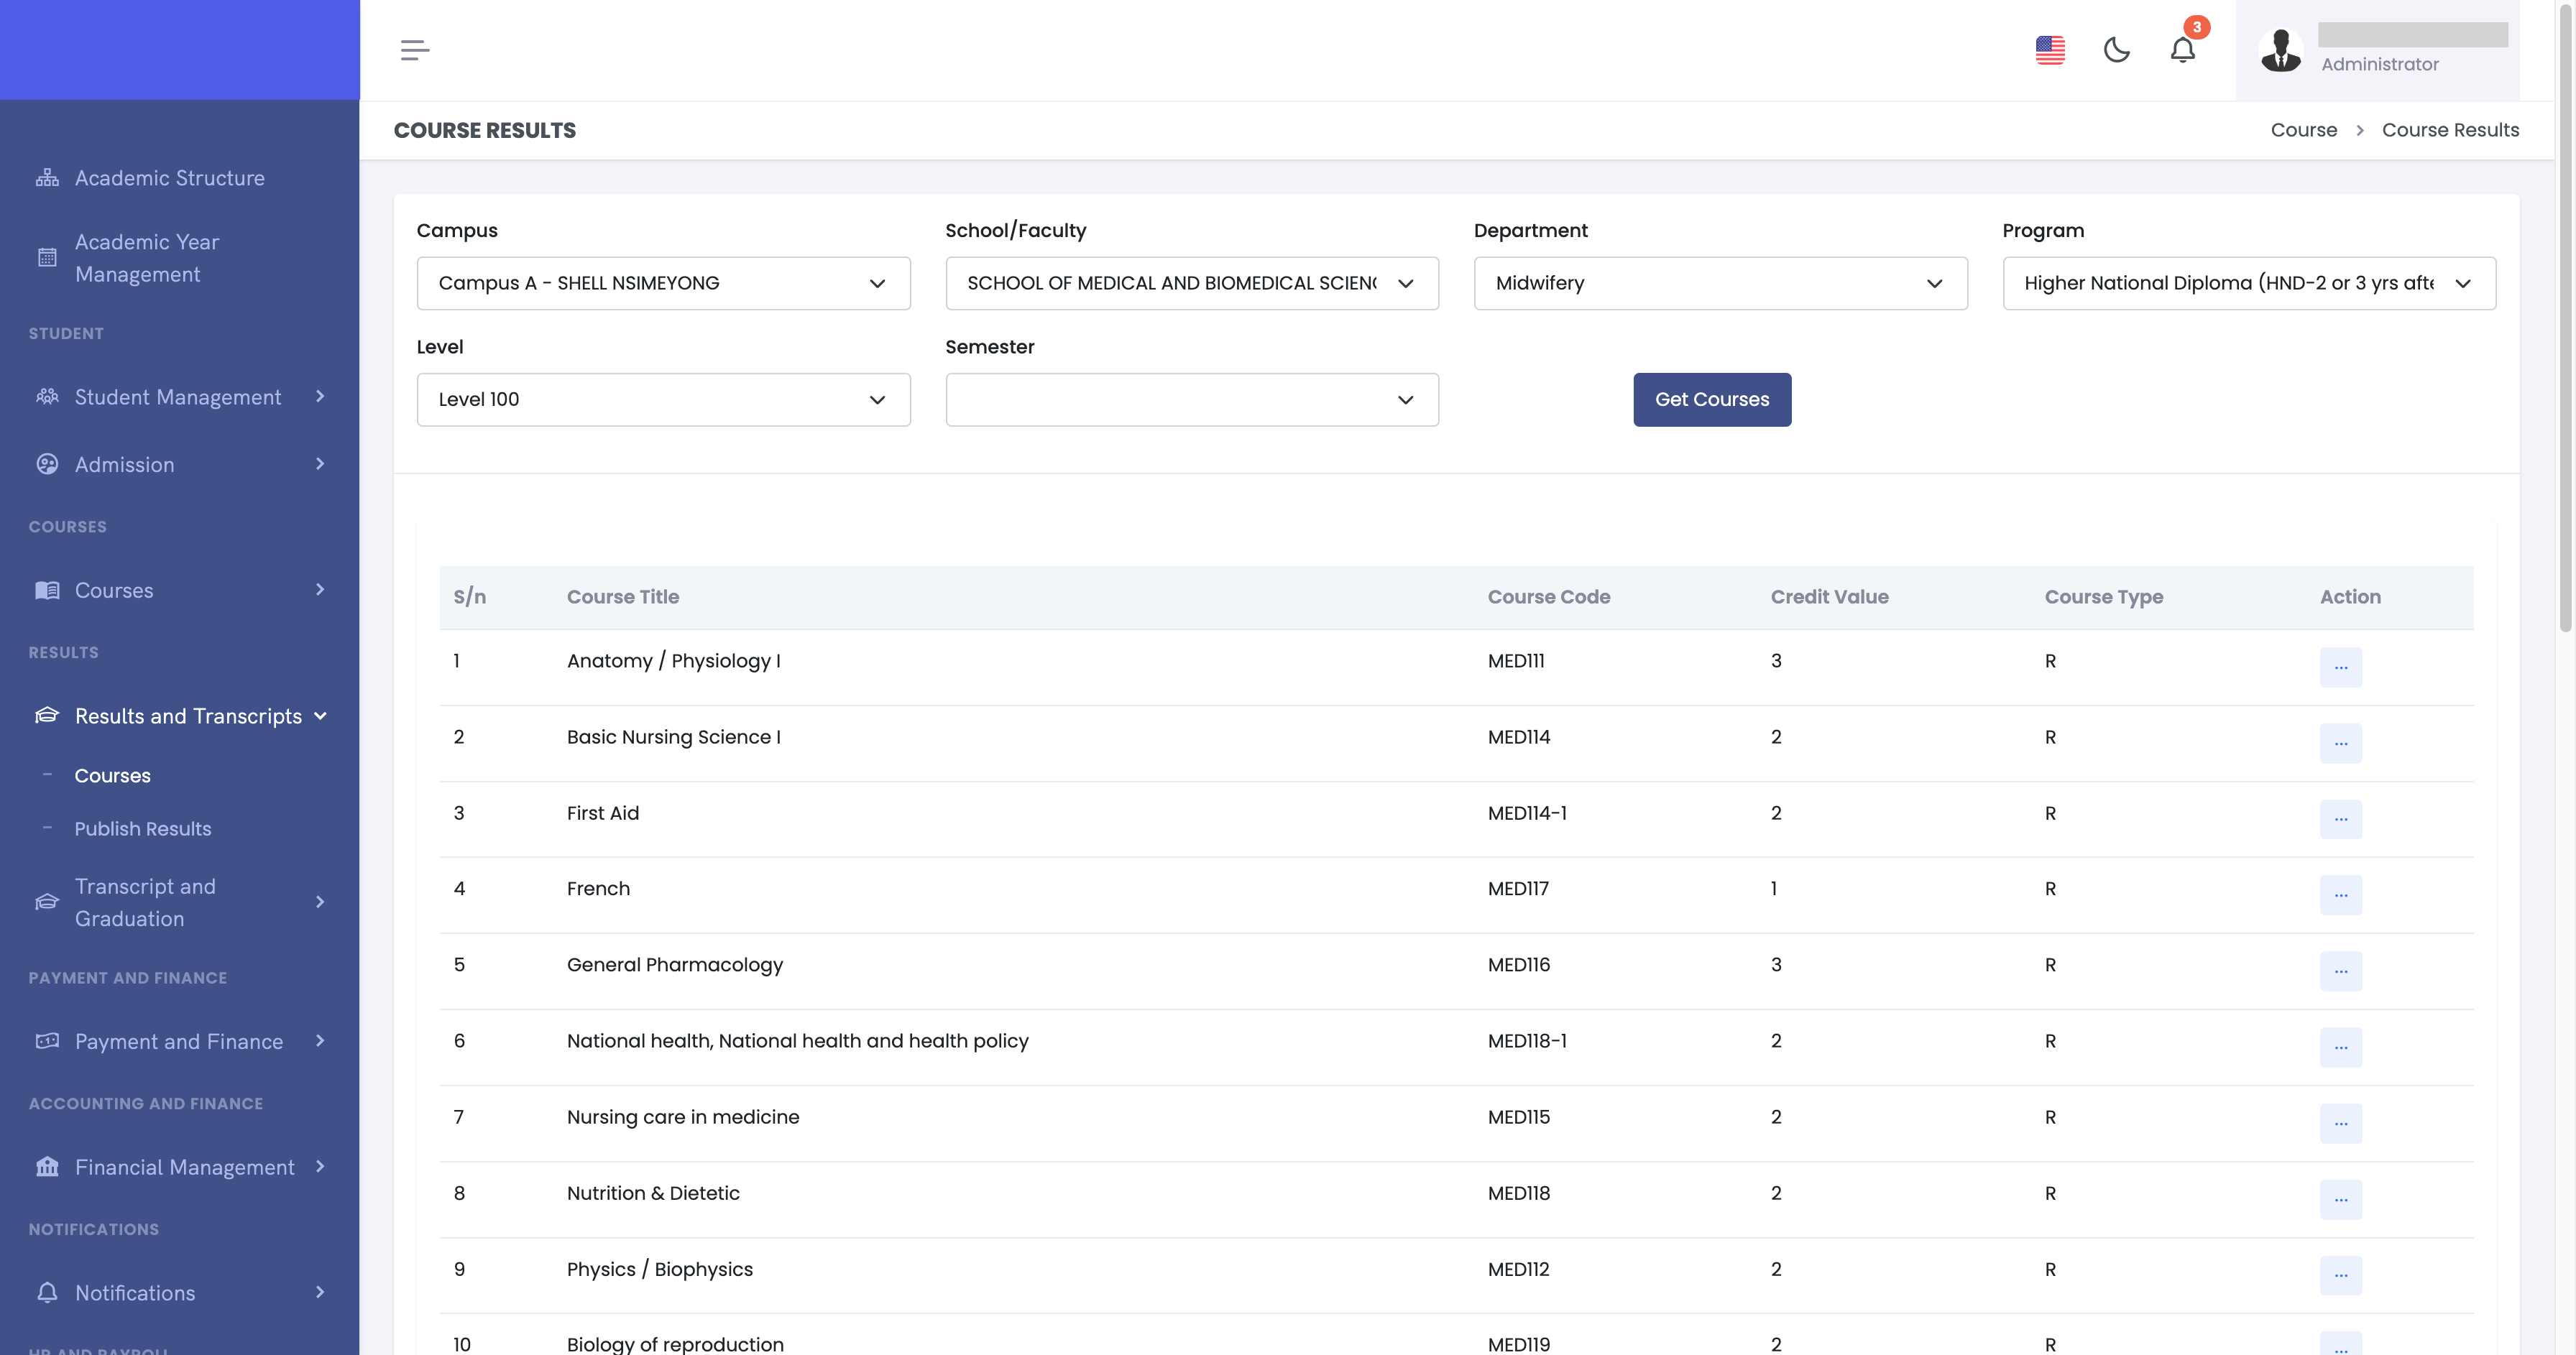The width and height of the screenshot is (2576, 1355).
Task: Click the Student Management sidebar icon
Action: coord(46,397)
